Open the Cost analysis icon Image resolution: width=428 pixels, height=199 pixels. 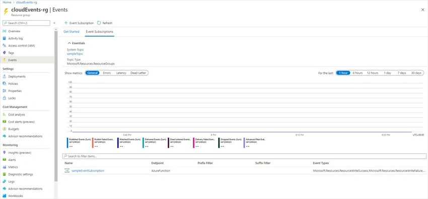click(5, 115)
